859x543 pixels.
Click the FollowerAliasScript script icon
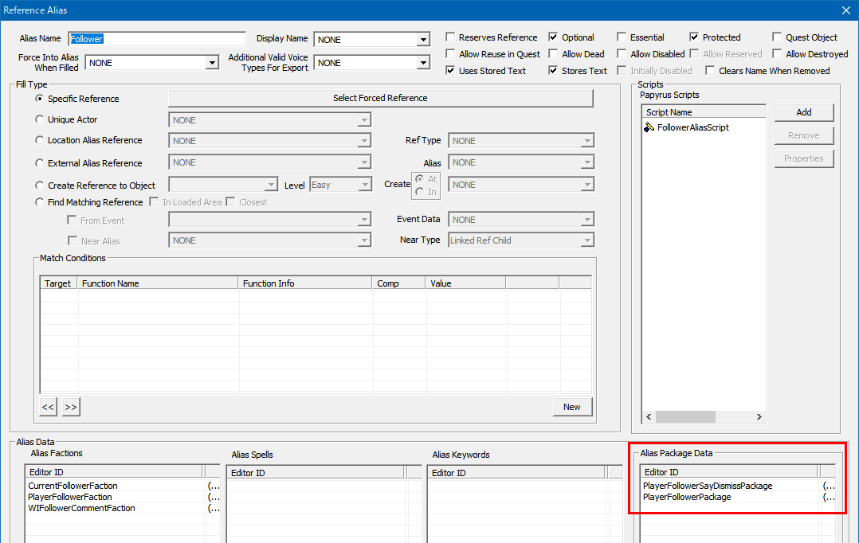[649, 127]
